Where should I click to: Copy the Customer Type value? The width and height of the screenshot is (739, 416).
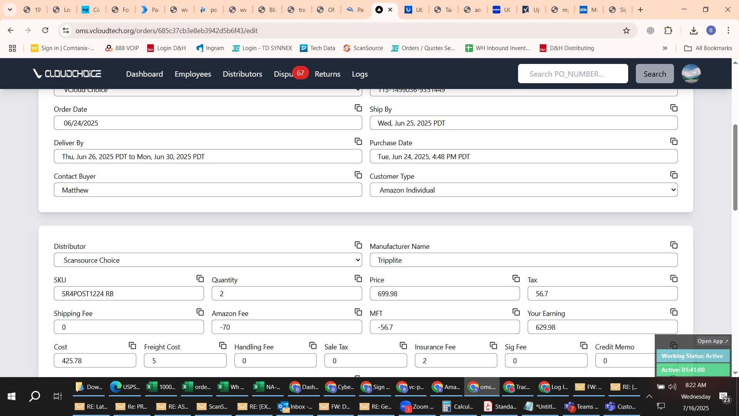[674, 175]
